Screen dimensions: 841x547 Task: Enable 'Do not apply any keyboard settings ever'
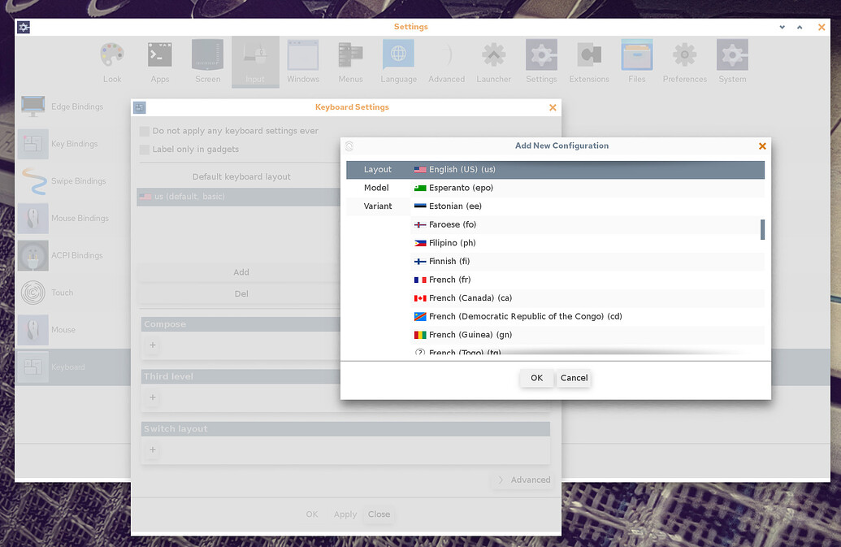tap(144, 131)
